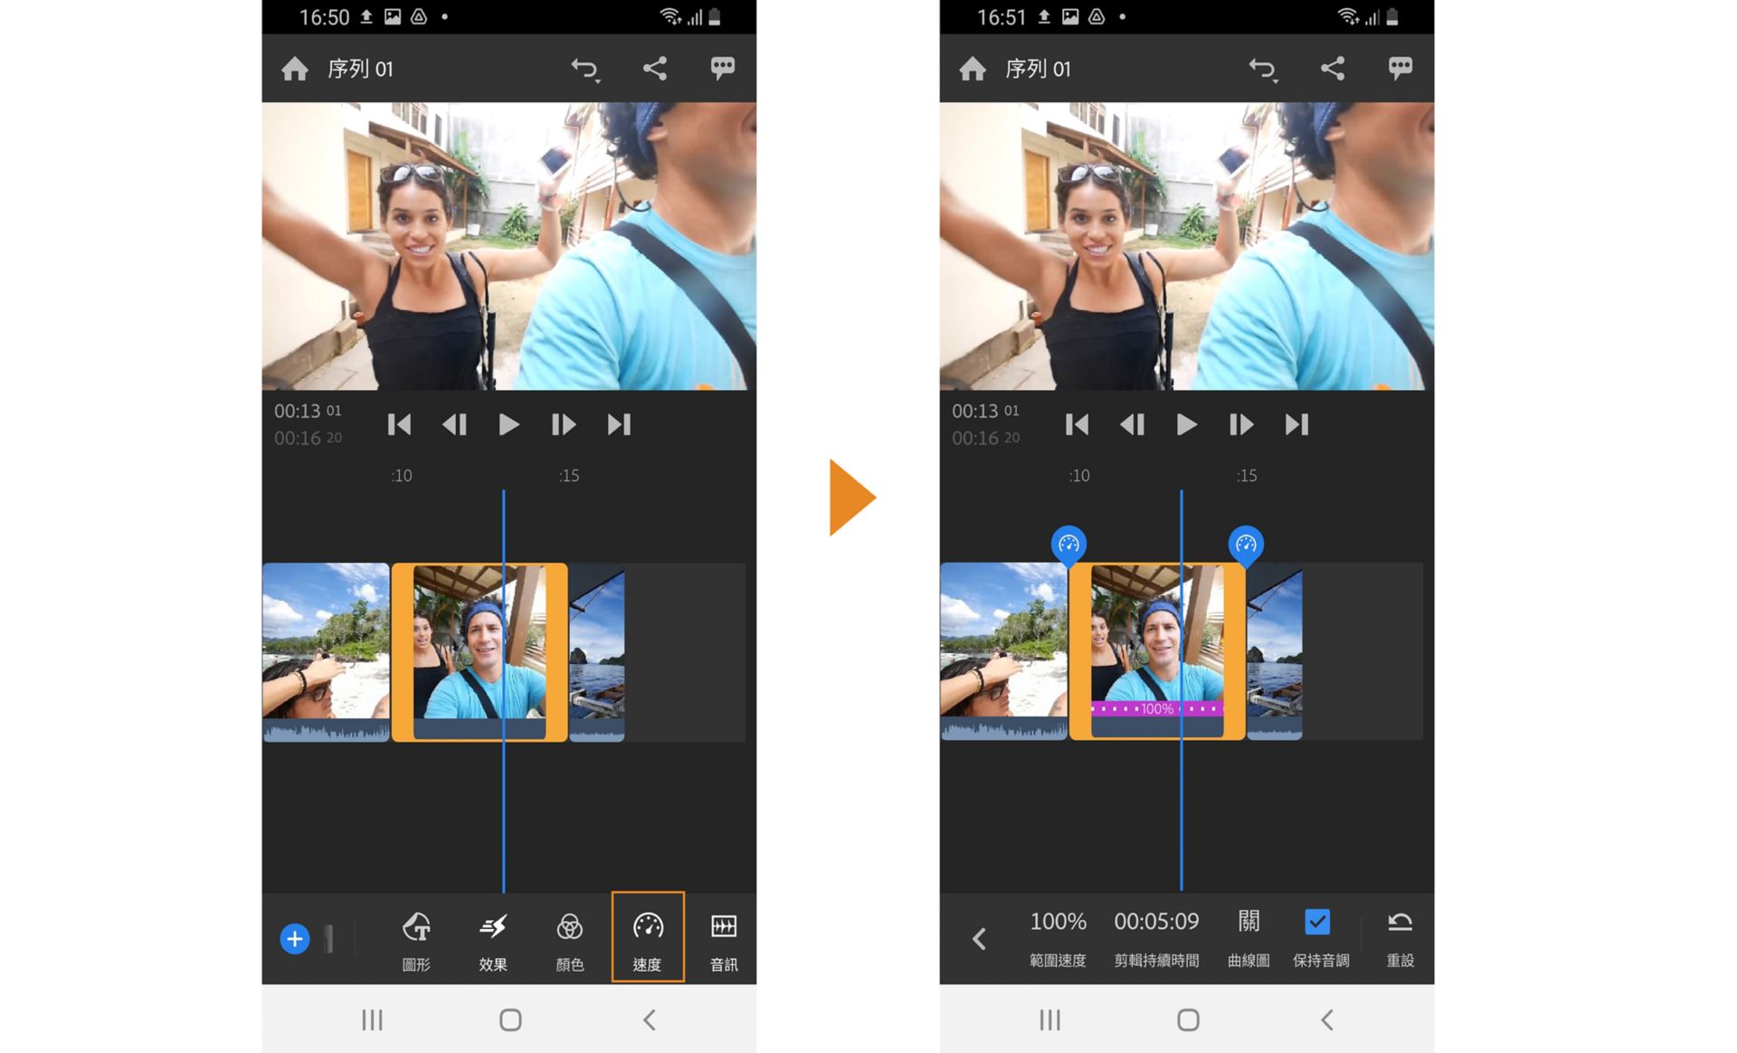
Task: Go home via house icon, left phone
Action: (x=295, y=69)
